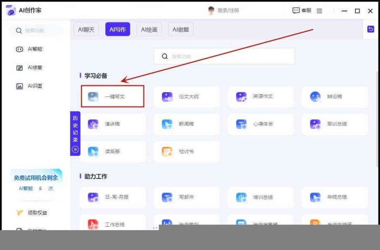Open the 英语作文 tool
The width and height of the screenshot is (380, 250).
coord(261,96)
